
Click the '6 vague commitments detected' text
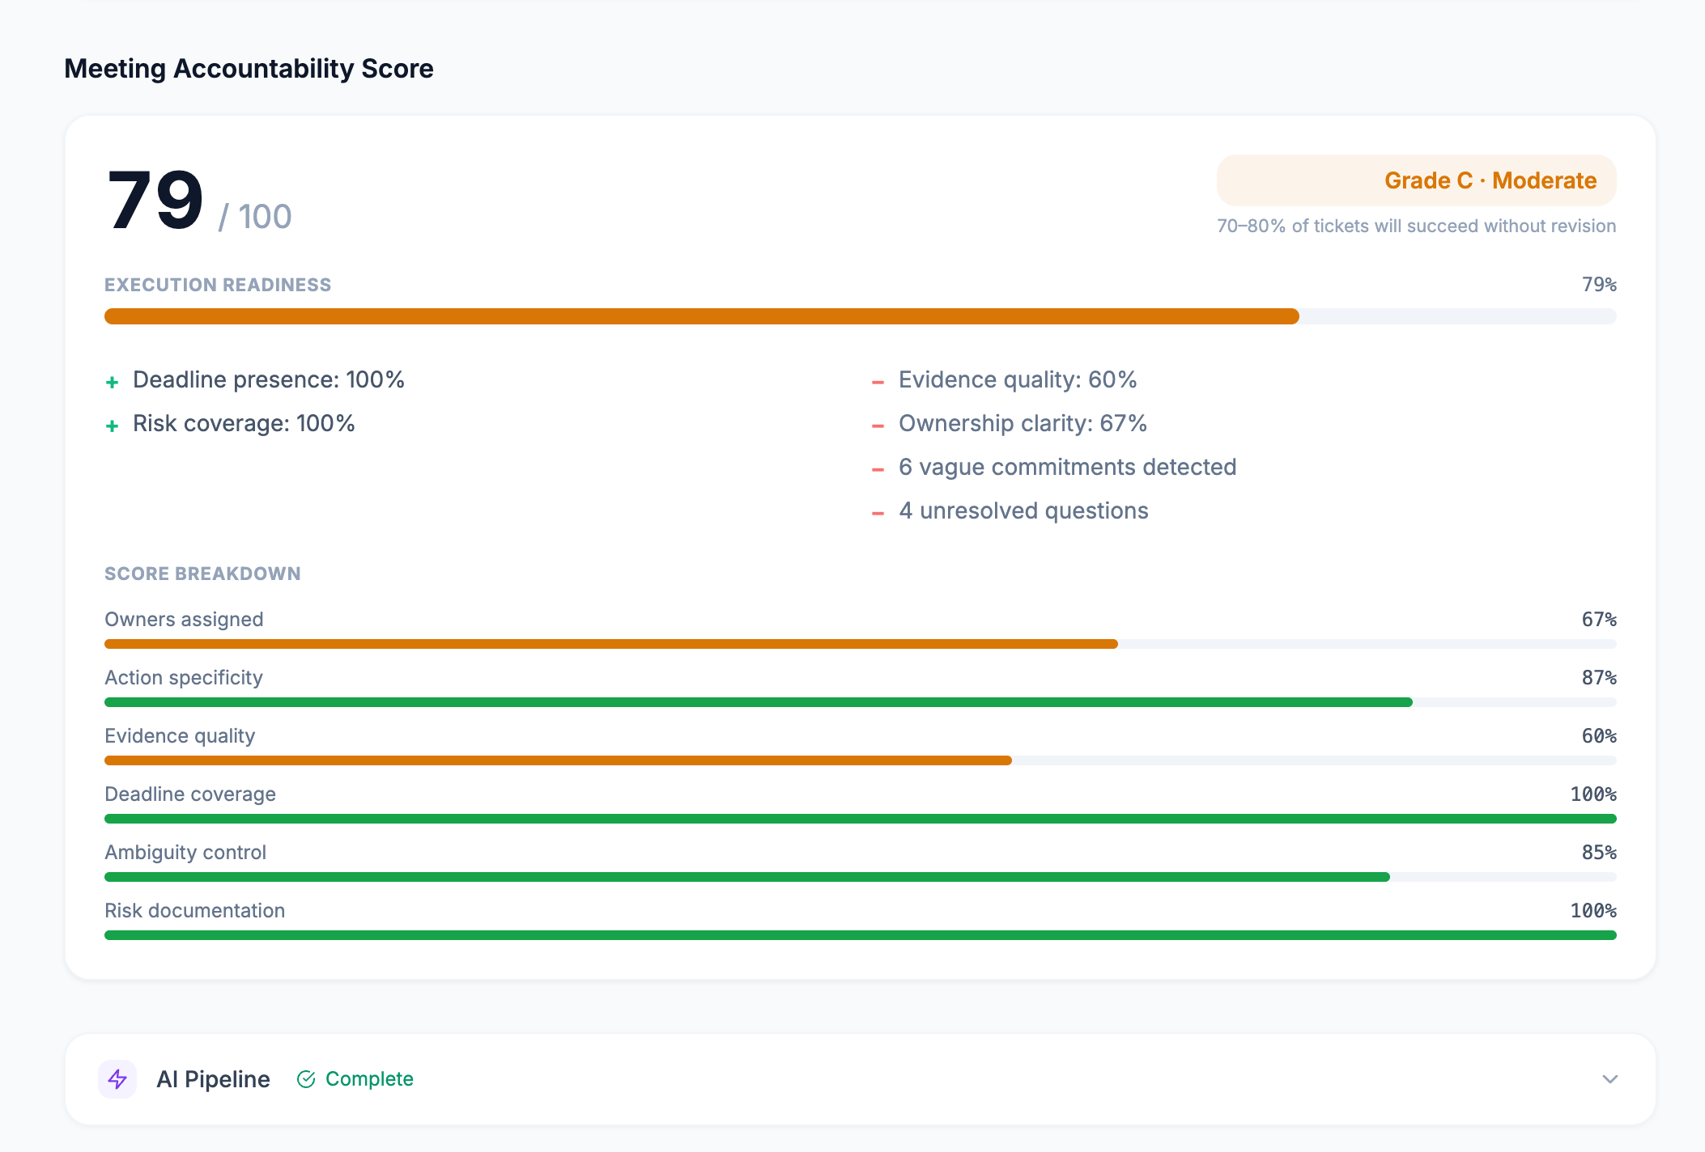point(1067,468)
